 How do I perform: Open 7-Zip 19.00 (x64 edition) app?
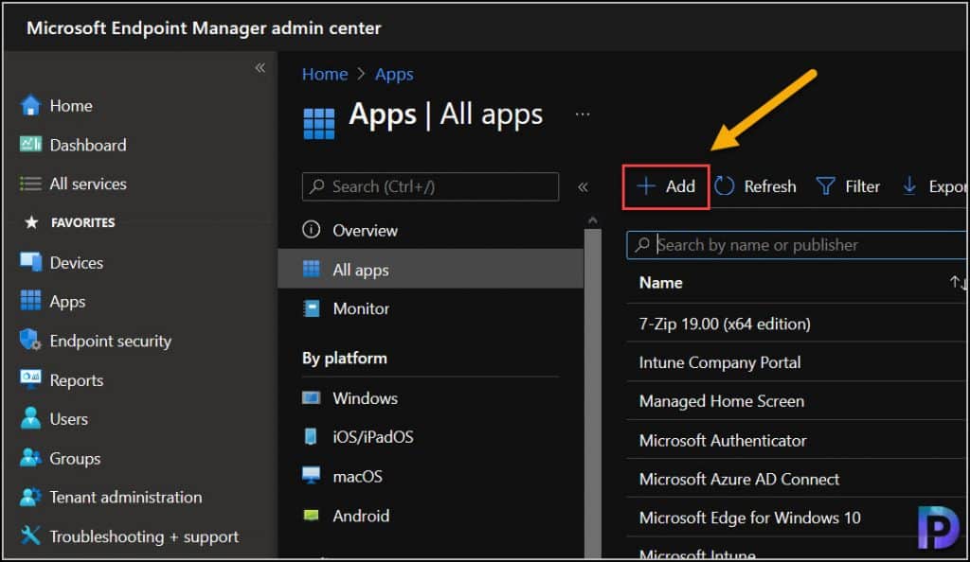point(725,324)
